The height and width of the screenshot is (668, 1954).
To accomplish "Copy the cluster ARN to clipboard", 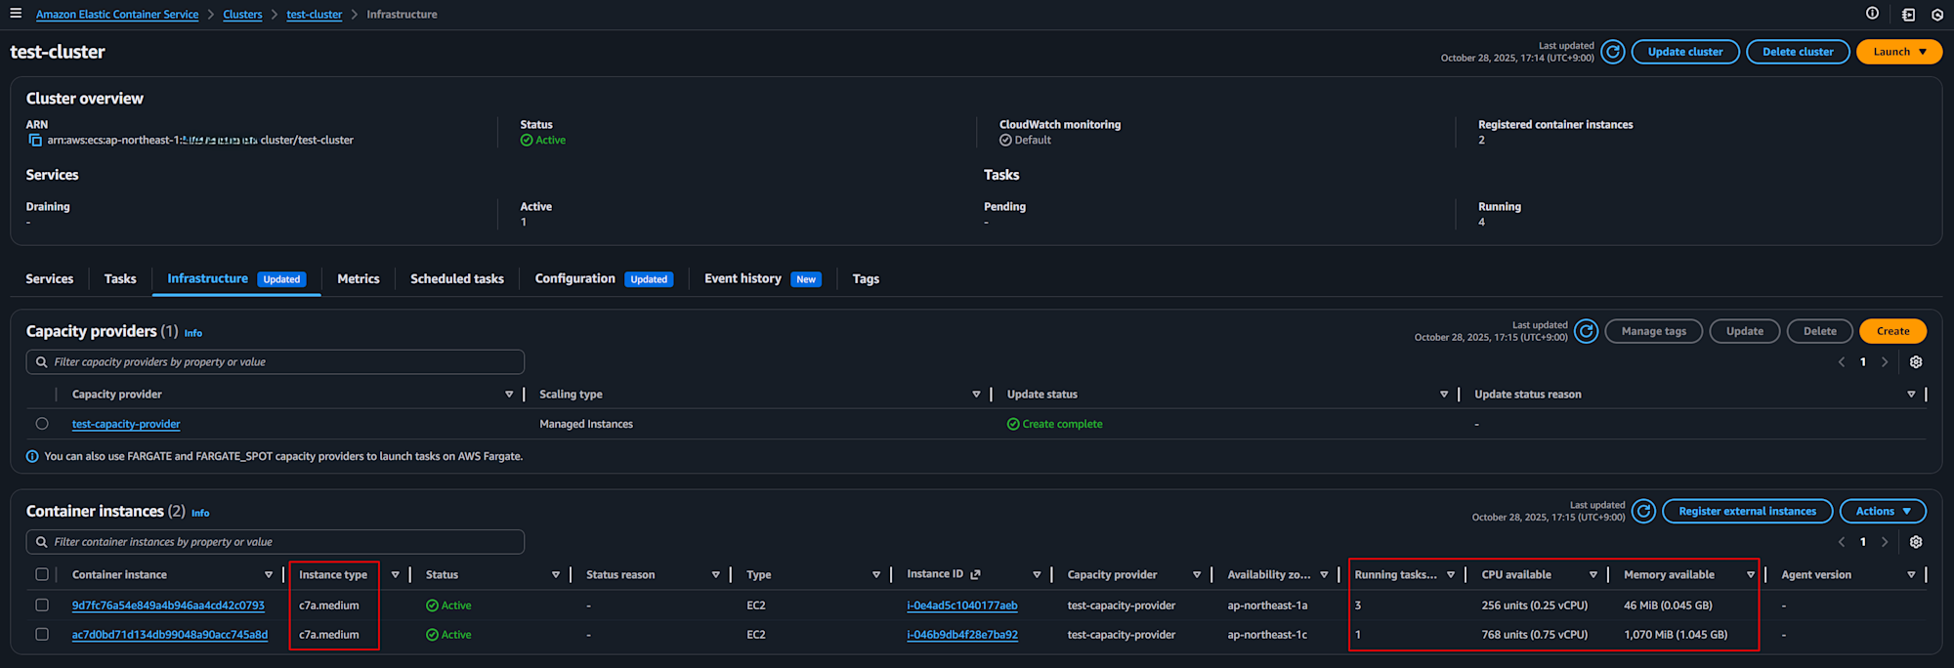I will 35,141.
